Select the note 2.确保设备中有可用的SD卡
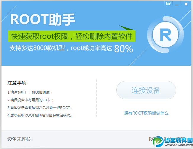 click(30, 100)
